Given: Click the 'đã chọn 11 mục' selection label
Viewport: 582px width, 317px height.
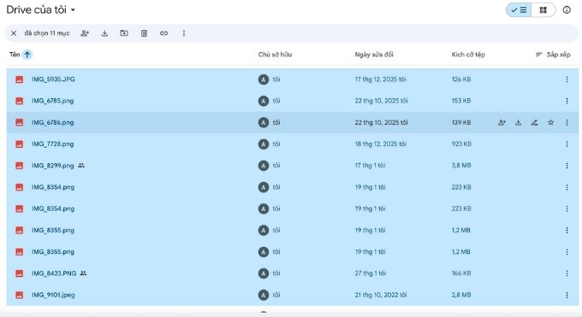Looking at the screenshot, I should point(47,33).
